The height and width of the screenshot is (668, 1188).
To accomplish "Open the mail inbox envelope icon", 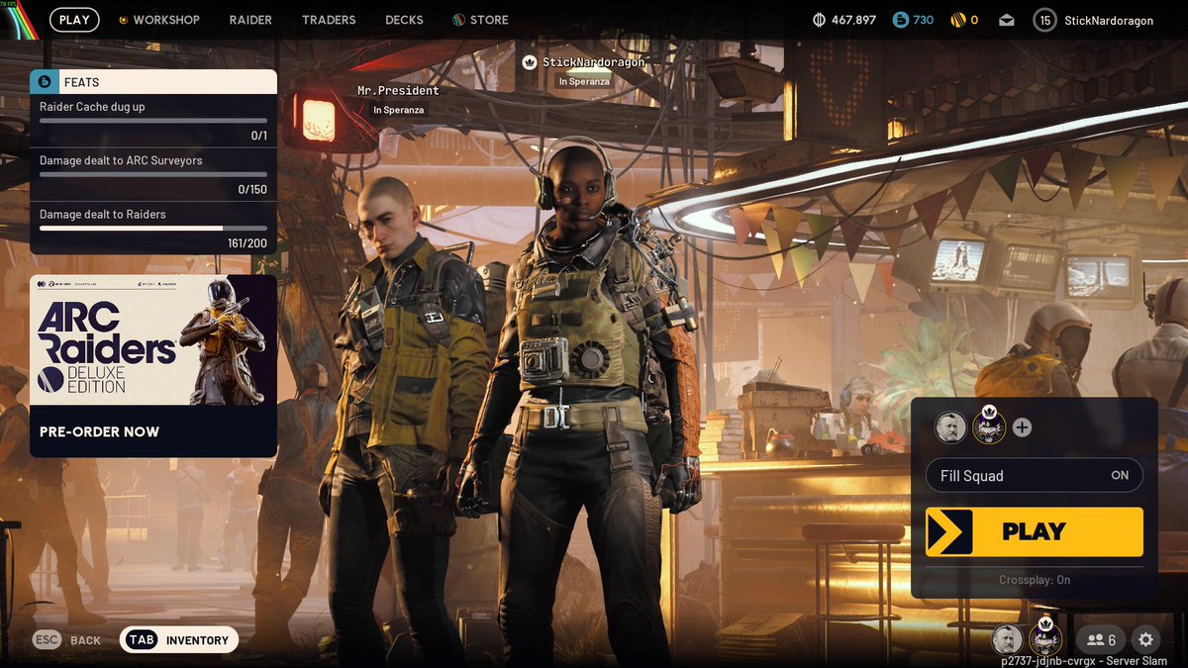I will point(1007,20).
